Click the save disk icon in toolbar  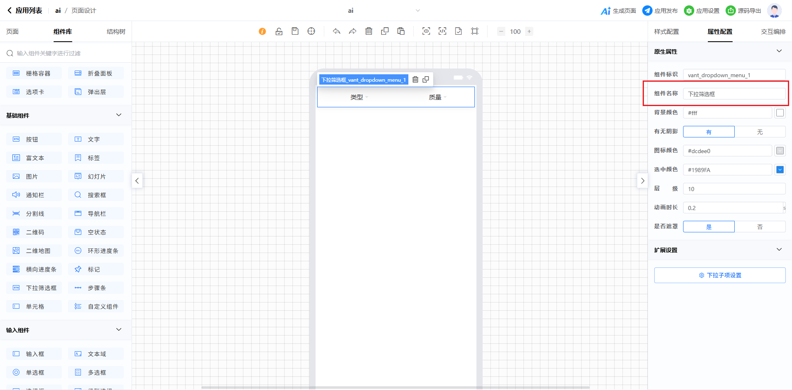click(295, 31)
